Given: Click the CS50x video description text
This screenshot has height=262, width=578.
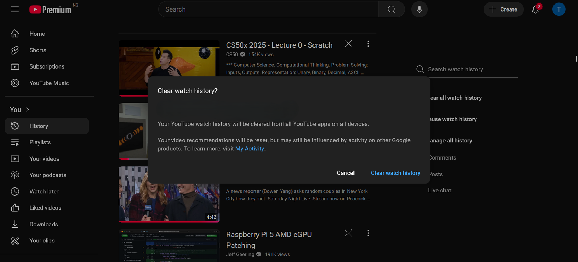Looking at the screenshot, I should click(297, 69).
